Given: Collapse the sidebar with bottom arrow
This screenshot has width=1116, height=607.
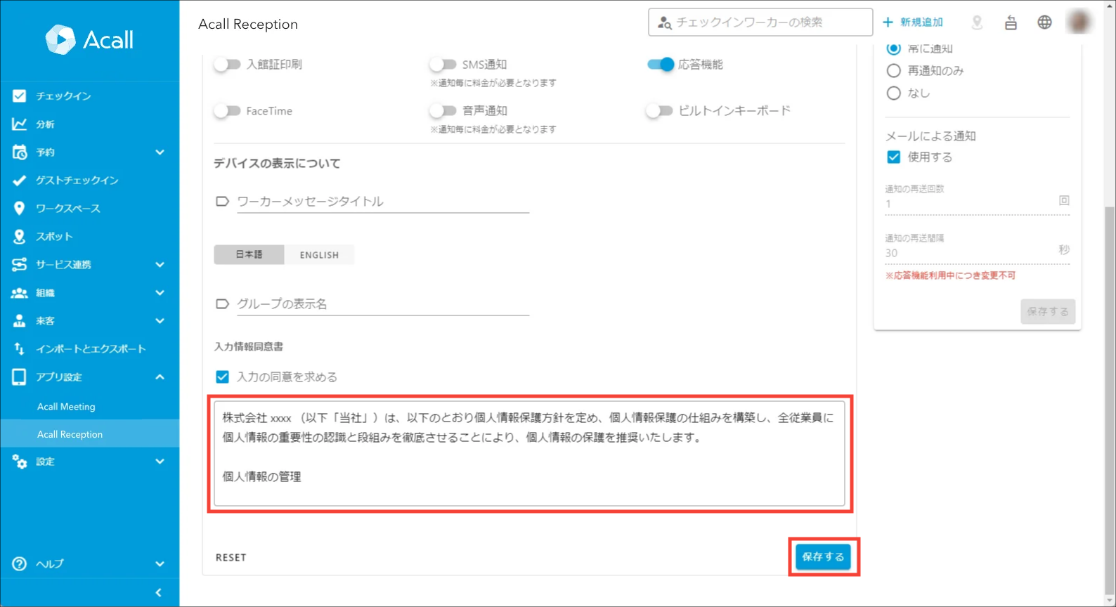Looking at the screenshot, I should point(158,592).
